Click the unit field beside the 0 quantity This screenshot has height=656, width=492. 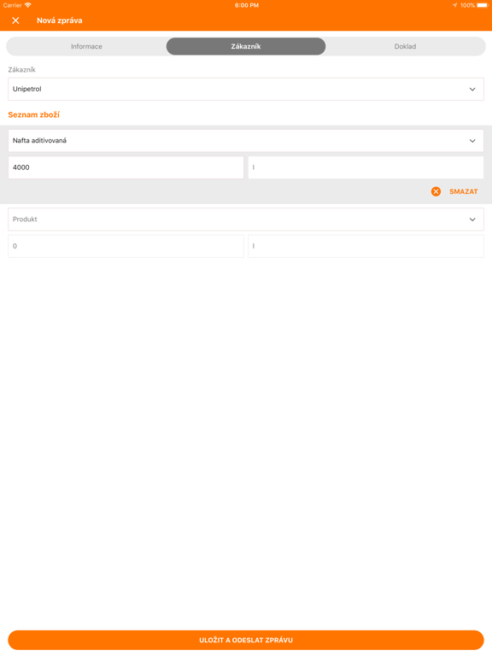[366, 246]
